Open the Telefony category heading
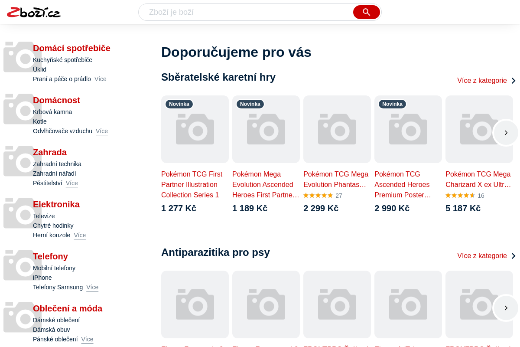Screen dimensions: 520x347 click(x=50, y=256)
